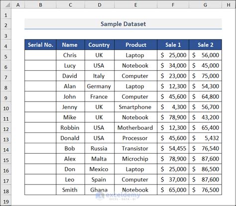
Task: Select the cell containing Mike
Action: (x=70, y=117)
